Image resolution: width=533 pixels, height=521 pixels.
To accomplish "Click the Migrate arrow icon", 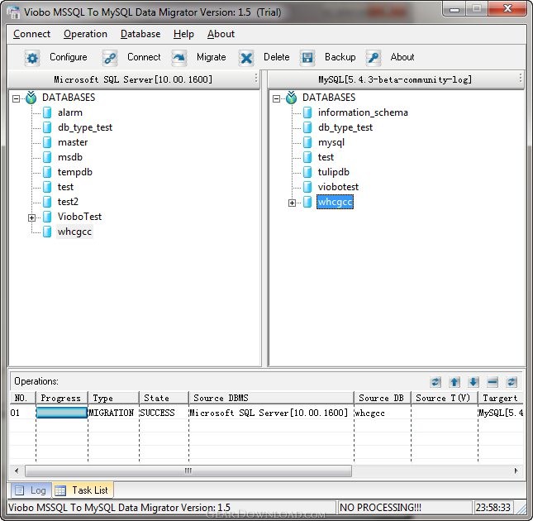I will click(x=179, y=58).
